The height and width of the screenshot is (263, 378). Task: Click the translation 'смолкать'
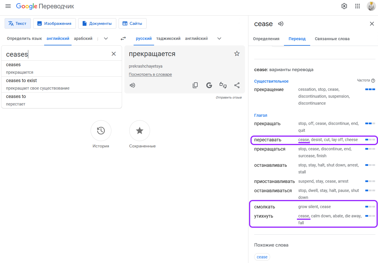tap(265, 207)
